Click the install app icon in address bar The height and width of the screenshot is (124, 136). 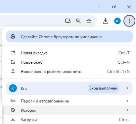(68, 21)
